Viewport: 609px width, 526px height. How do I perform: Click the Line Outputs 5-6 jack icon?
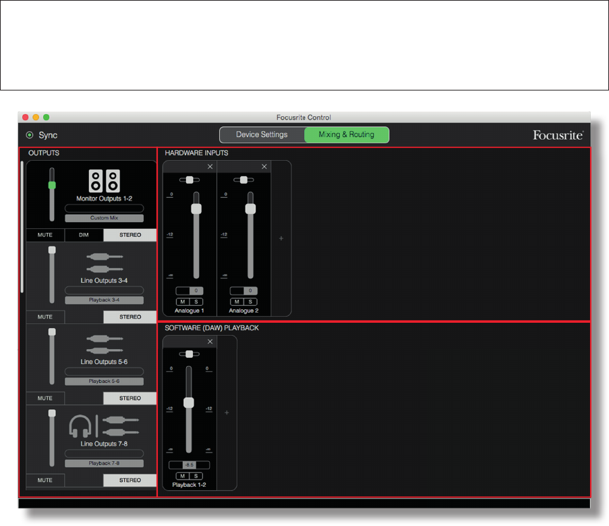[105, 344]
